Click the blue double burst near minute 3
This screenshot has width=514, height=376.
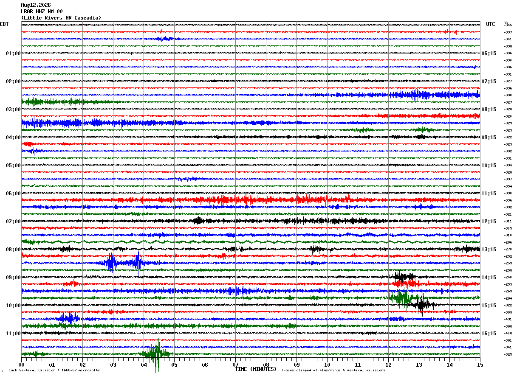click(124, 262)
